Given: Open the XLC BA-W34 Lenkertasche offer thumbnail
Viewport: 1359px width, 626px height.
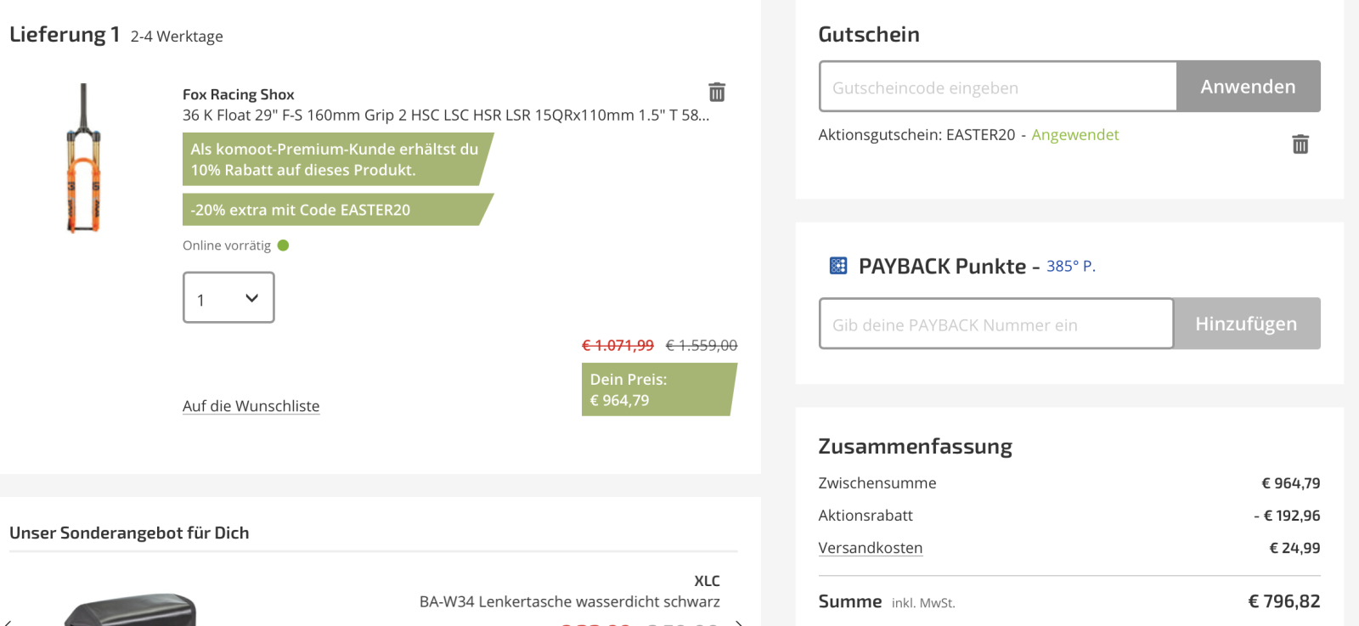Looking at the screenshot, I should 131,610.
